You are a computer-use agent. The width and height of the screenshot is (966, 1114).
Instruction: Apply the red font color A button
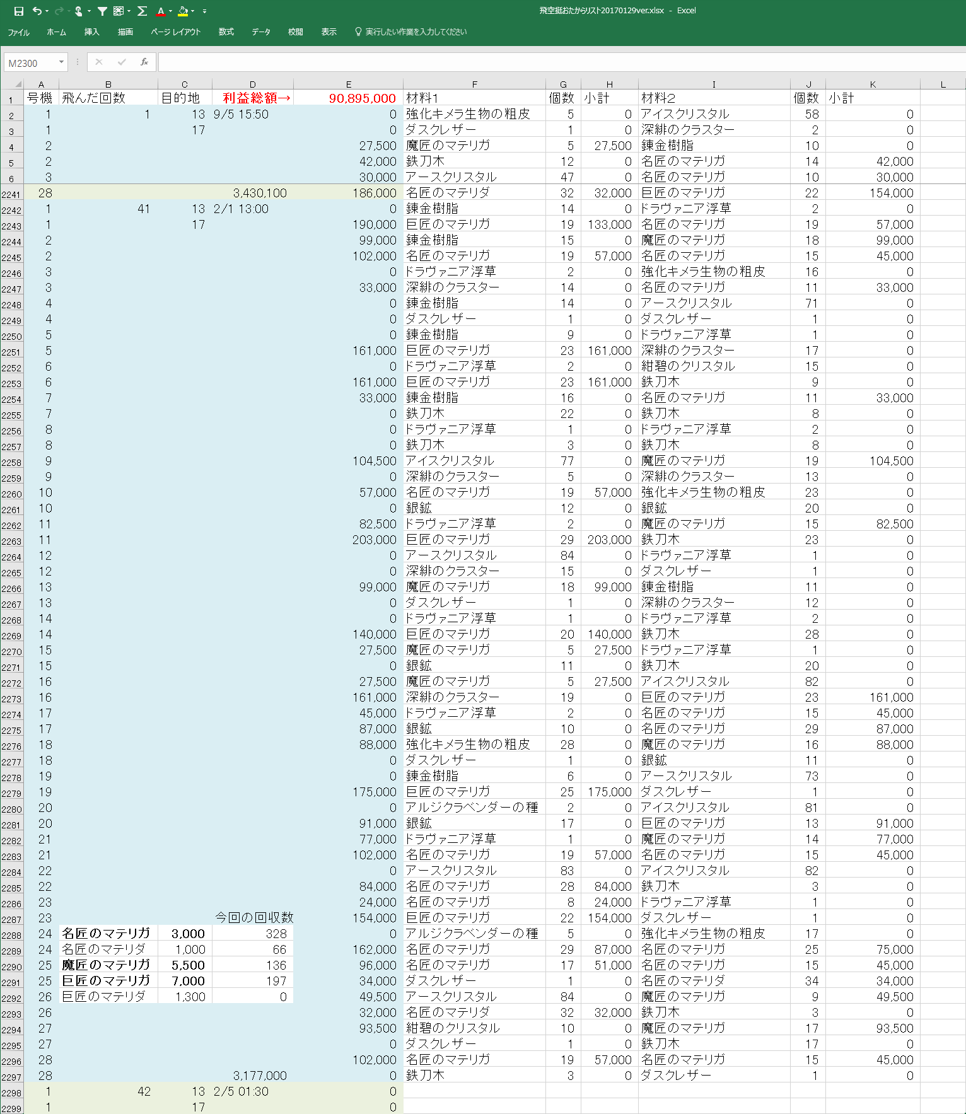161,11
